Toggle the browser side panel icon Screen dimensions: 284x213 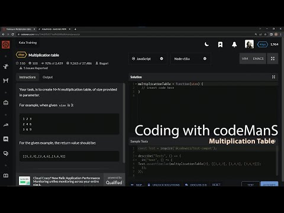pyautogui.click(x=271, y=34)
